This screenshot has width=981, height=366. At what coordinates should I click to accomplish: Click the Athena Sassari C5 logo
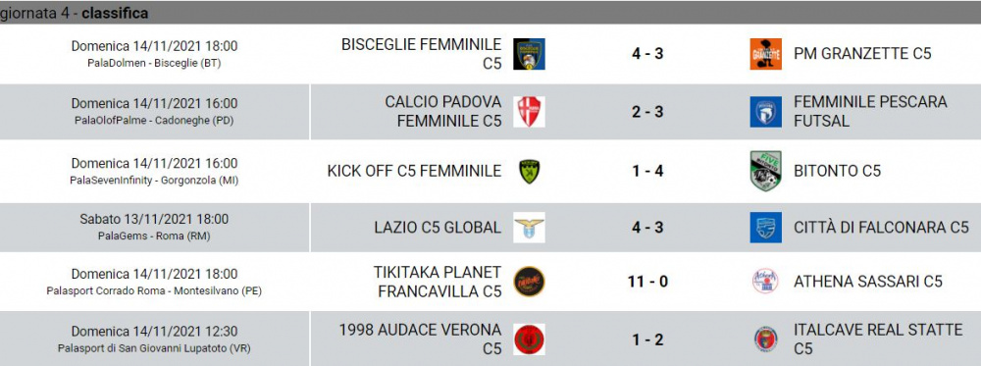pyautogui.click(x=766, y=282)
